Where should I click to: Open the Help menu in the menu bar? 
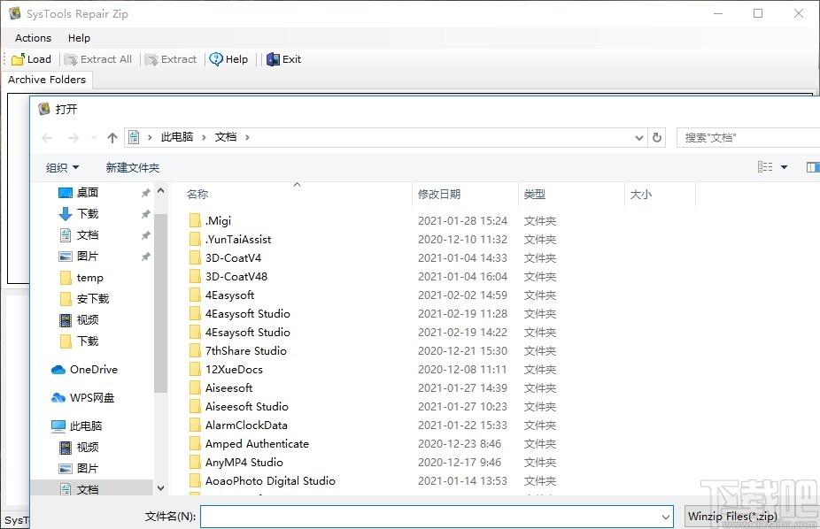tap(79, 38)
